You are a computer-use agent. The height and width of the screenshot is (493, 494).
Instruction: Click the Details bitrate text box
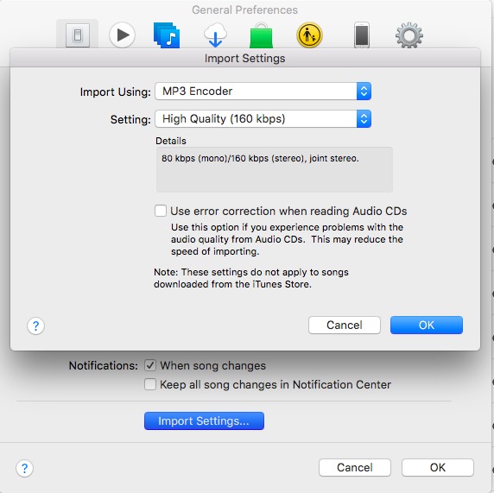coord(274,169)
